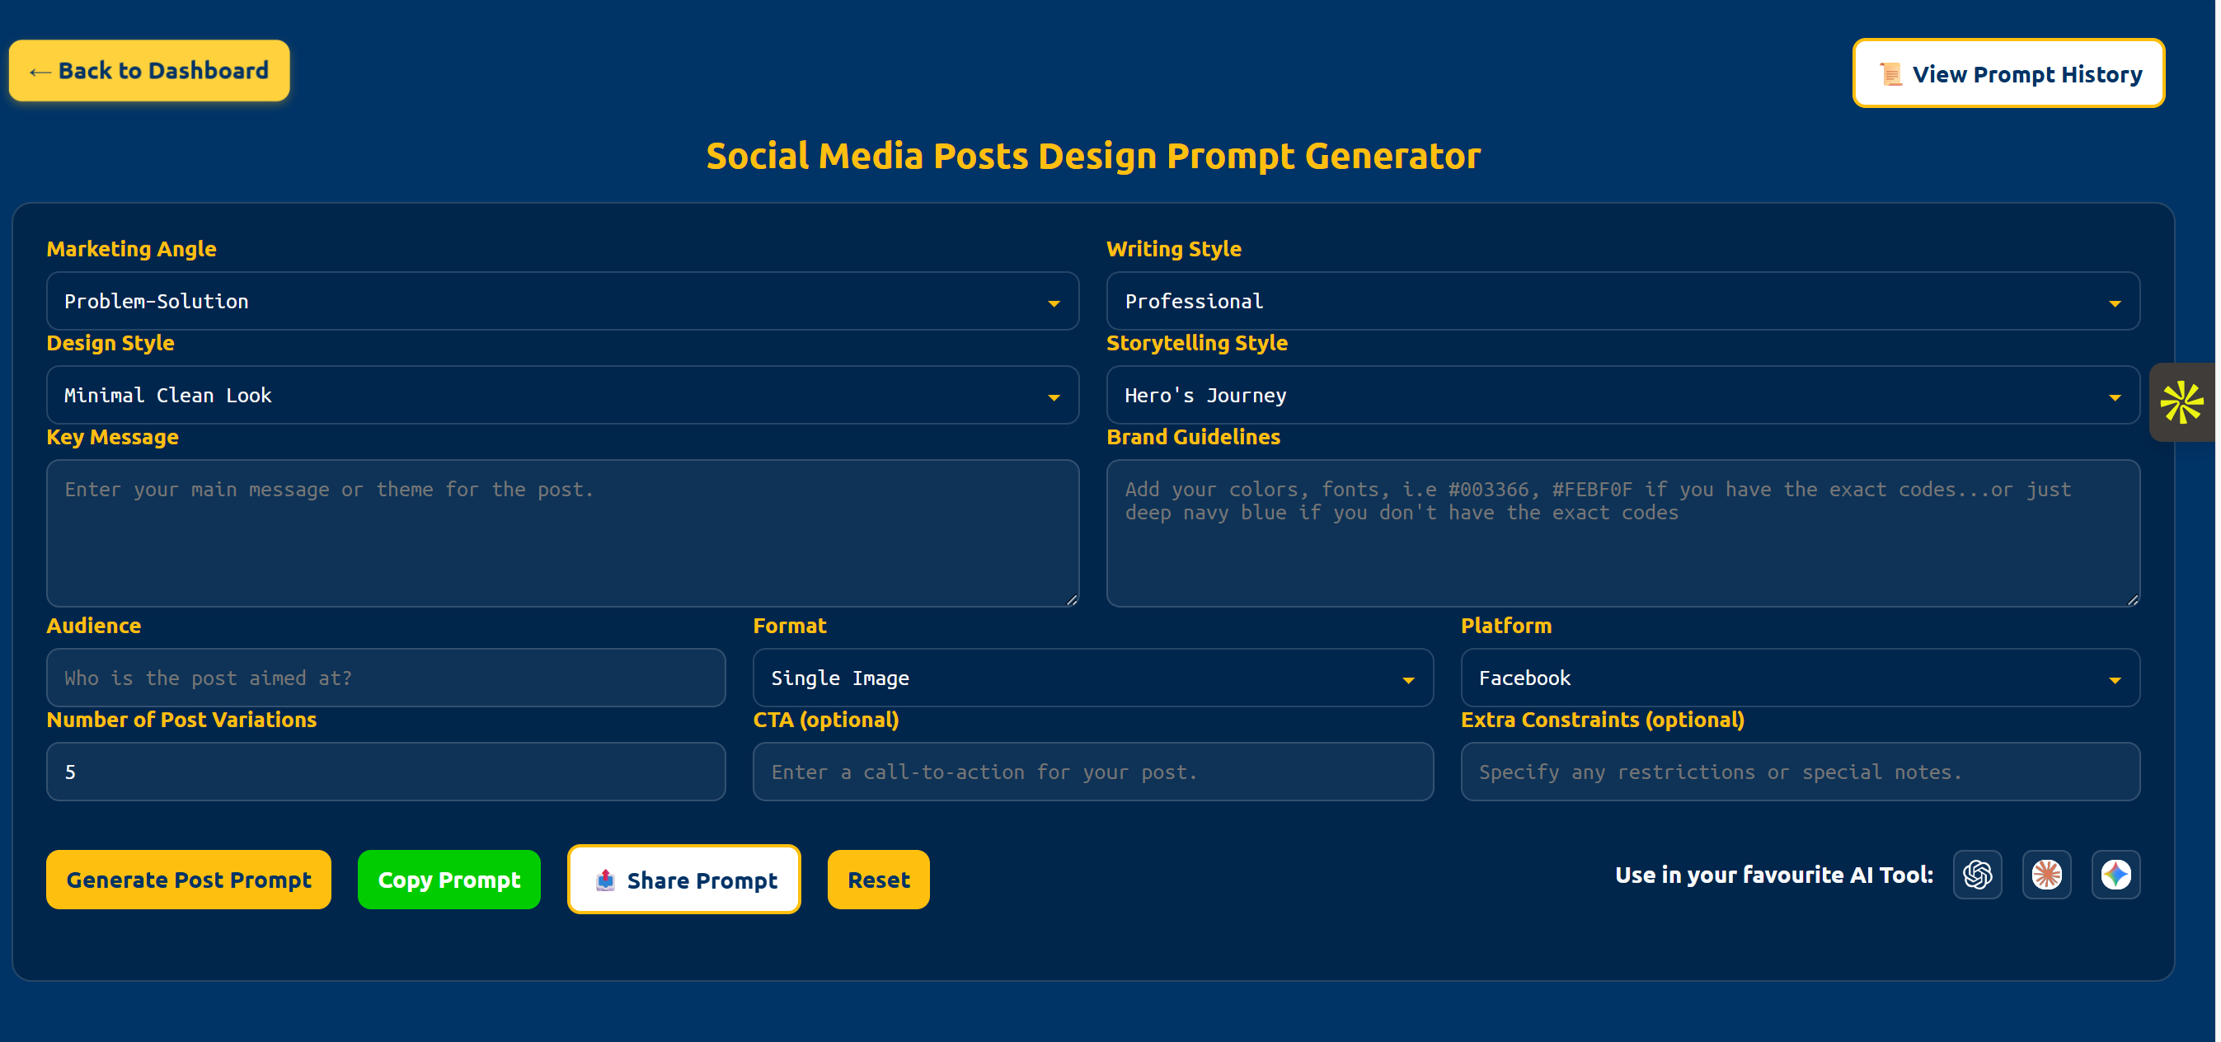Screen dimensions: 2221x1042
Task: Expand the Writing Style dropdown
Action: click(1621, 302)
